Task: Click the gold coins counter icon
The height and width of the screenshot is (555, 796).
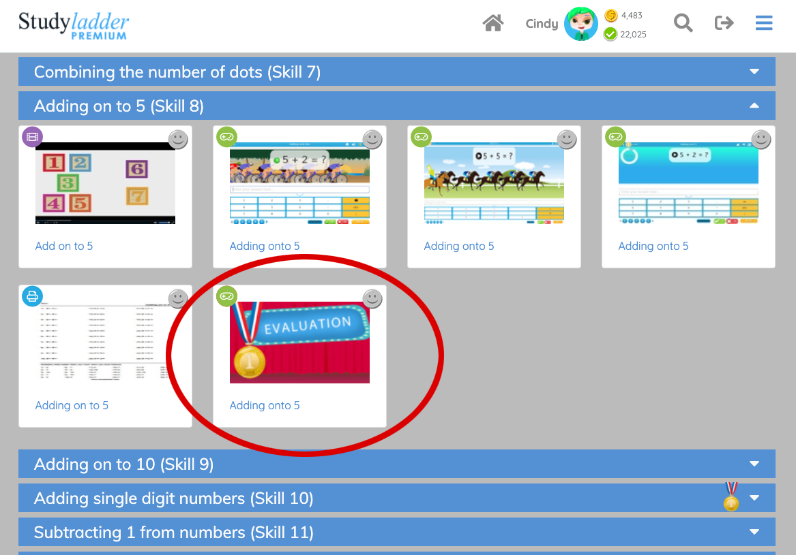Action: pyautogui.click(x=609, y=14)
